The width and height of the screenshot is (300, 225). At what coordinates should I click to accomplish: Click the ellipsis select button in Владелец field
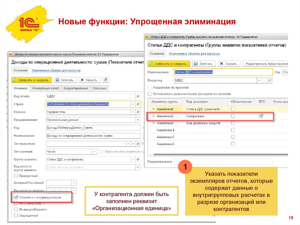click(265, 80)
